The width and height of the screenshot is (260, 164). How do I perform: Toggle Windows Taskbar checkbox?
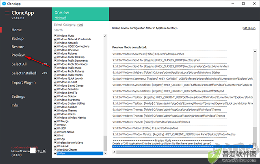point(55,107)
